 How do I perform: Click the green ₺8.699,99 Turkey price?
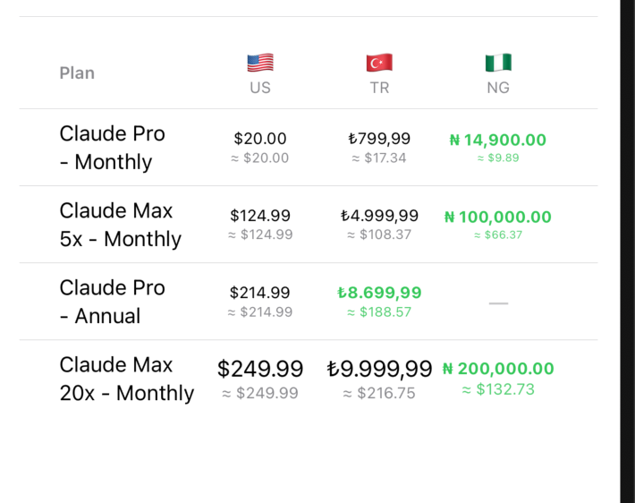point(379,293)
